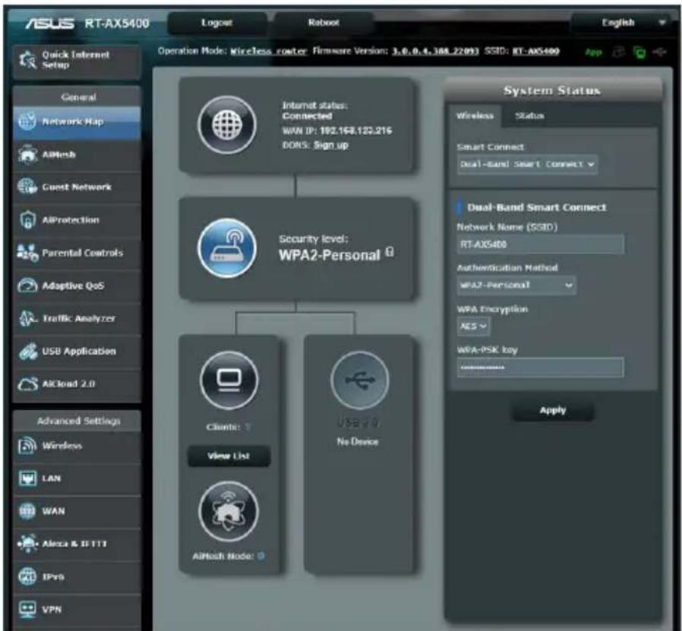682x631 pixels.
Task: Click the Adaptive QoS gauge icon
Action: click(x=27, y=286)
